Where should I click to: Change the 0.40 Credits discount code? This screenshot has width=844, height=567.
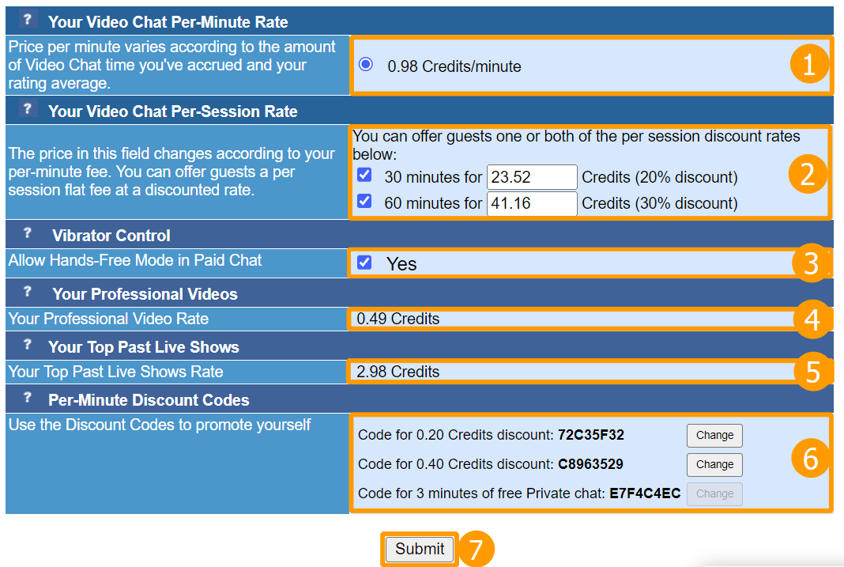(x=714, y=464)
